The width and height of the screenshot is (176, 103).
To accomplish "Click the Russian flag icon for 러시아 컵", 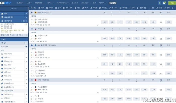I will point(35,29).
